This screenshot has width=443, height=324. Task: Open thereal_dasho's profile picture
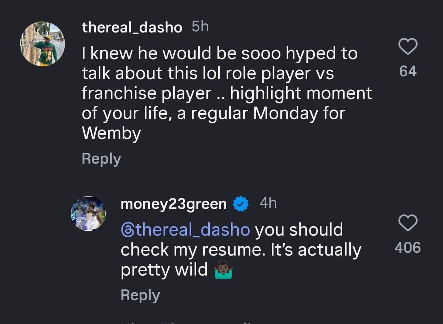(43, 43)
